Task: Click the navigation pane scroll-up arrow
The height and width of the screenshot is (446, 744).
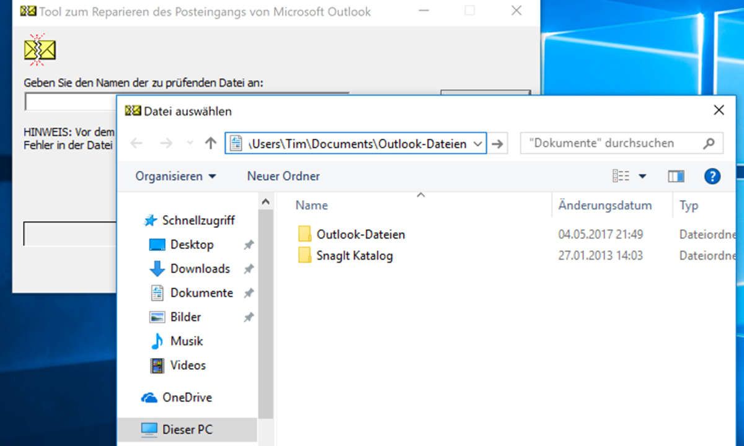Action: (265, 202)
